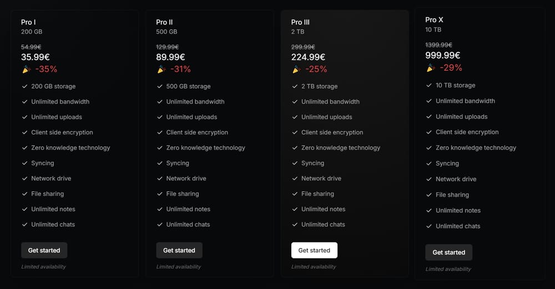The height and width of the screenshot is (289, 555).
Task: Click the checkmark next to Pro III Syncing
Action: click(295, 163)
